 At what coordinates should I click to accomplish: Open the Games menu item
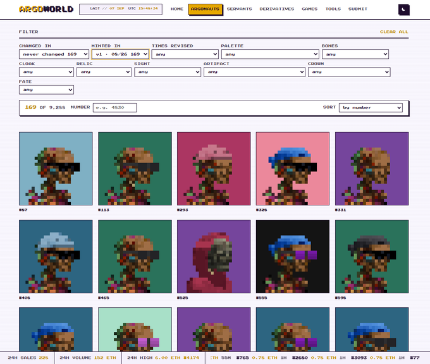tap(310, 9)
